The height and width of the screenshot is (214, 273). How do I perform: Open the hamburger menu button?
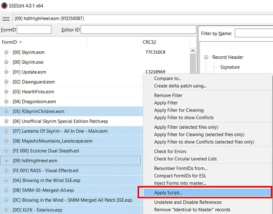(6, 18)
